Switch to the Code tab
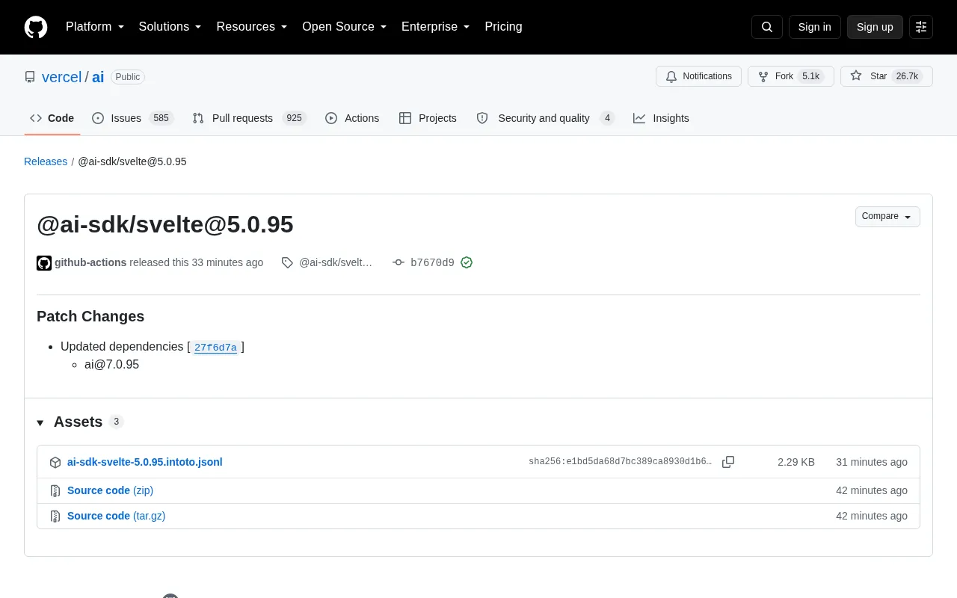This screenshot has height=598, width=957. [x=52, y=118]
